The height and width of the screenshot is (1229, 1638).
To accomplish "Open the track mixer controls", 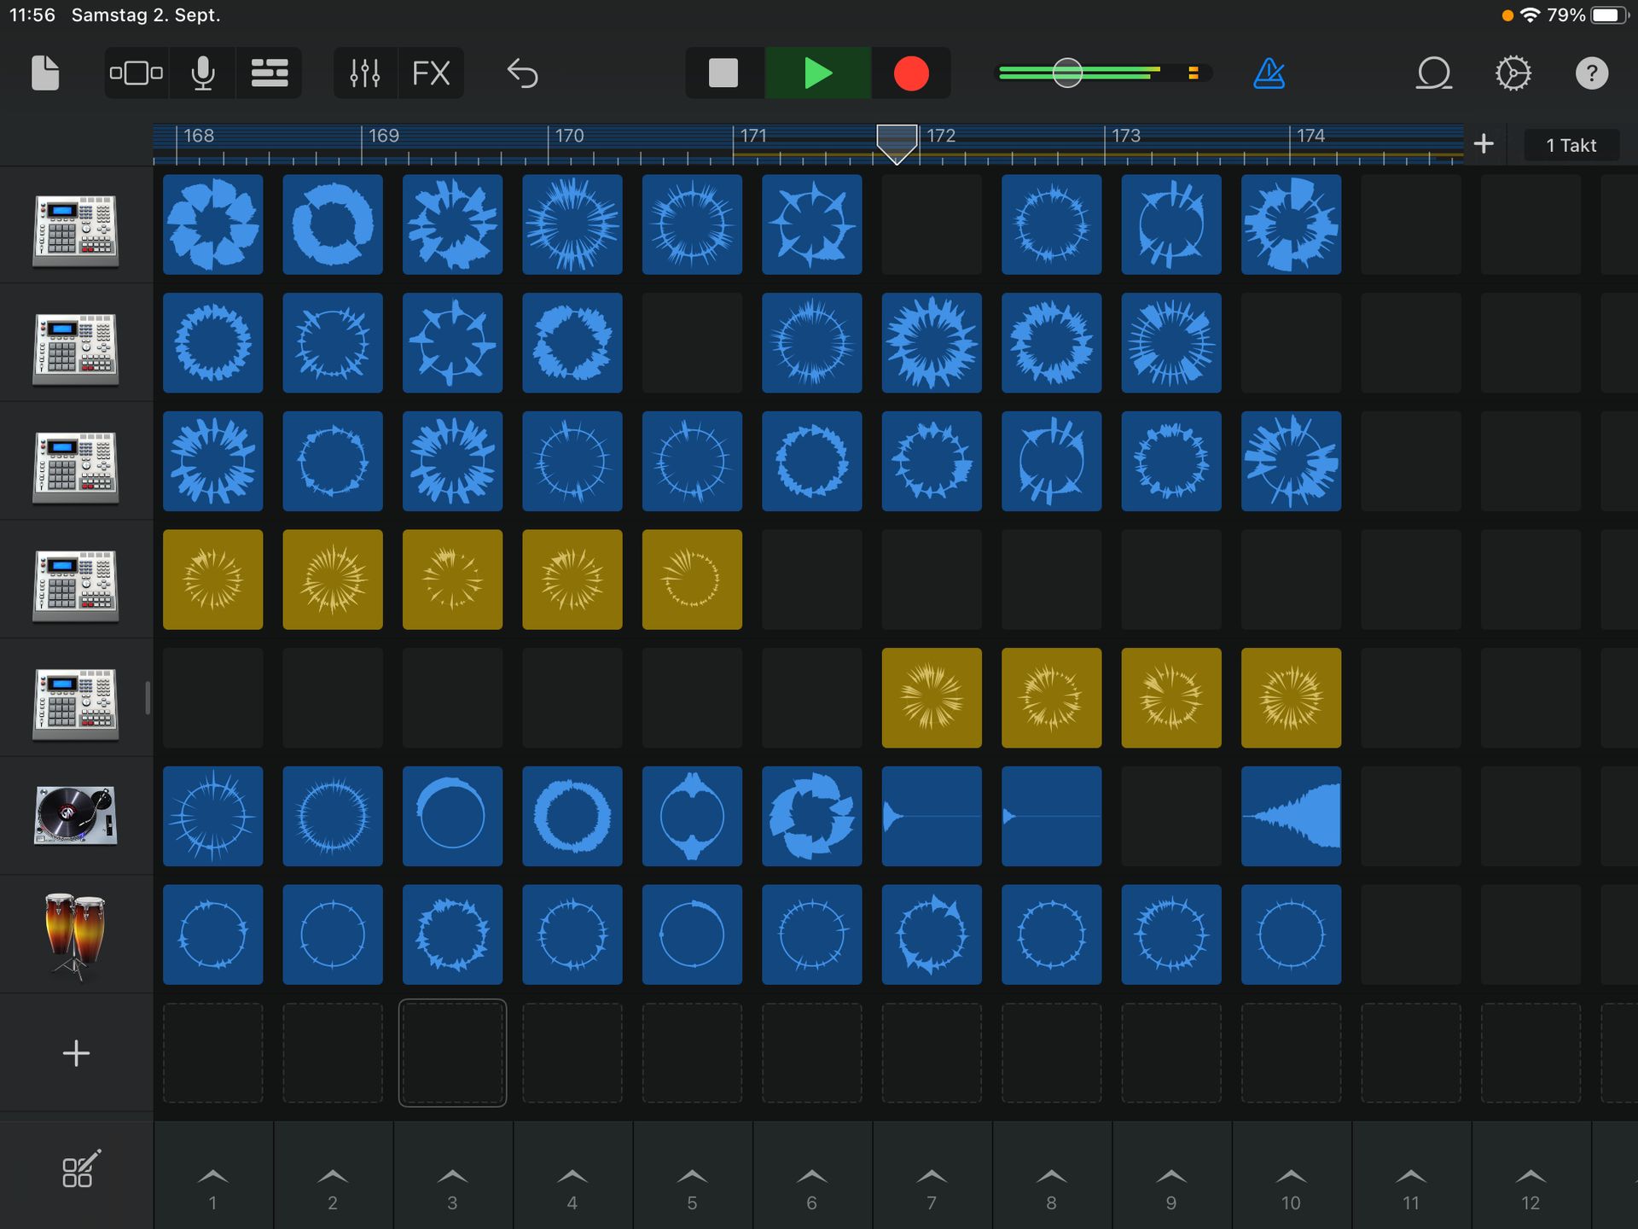I will [x=365, y=73].
